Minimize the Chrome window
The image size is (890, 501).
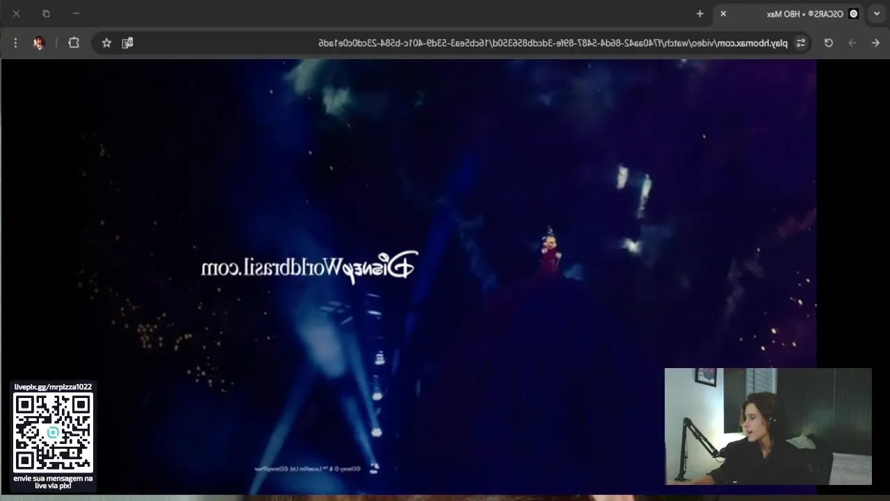[76, 14]
